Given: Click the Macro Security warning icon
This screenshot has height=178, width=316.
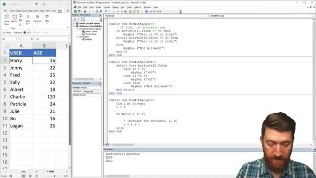Looking at the screenshot, I should click(20, 25).
